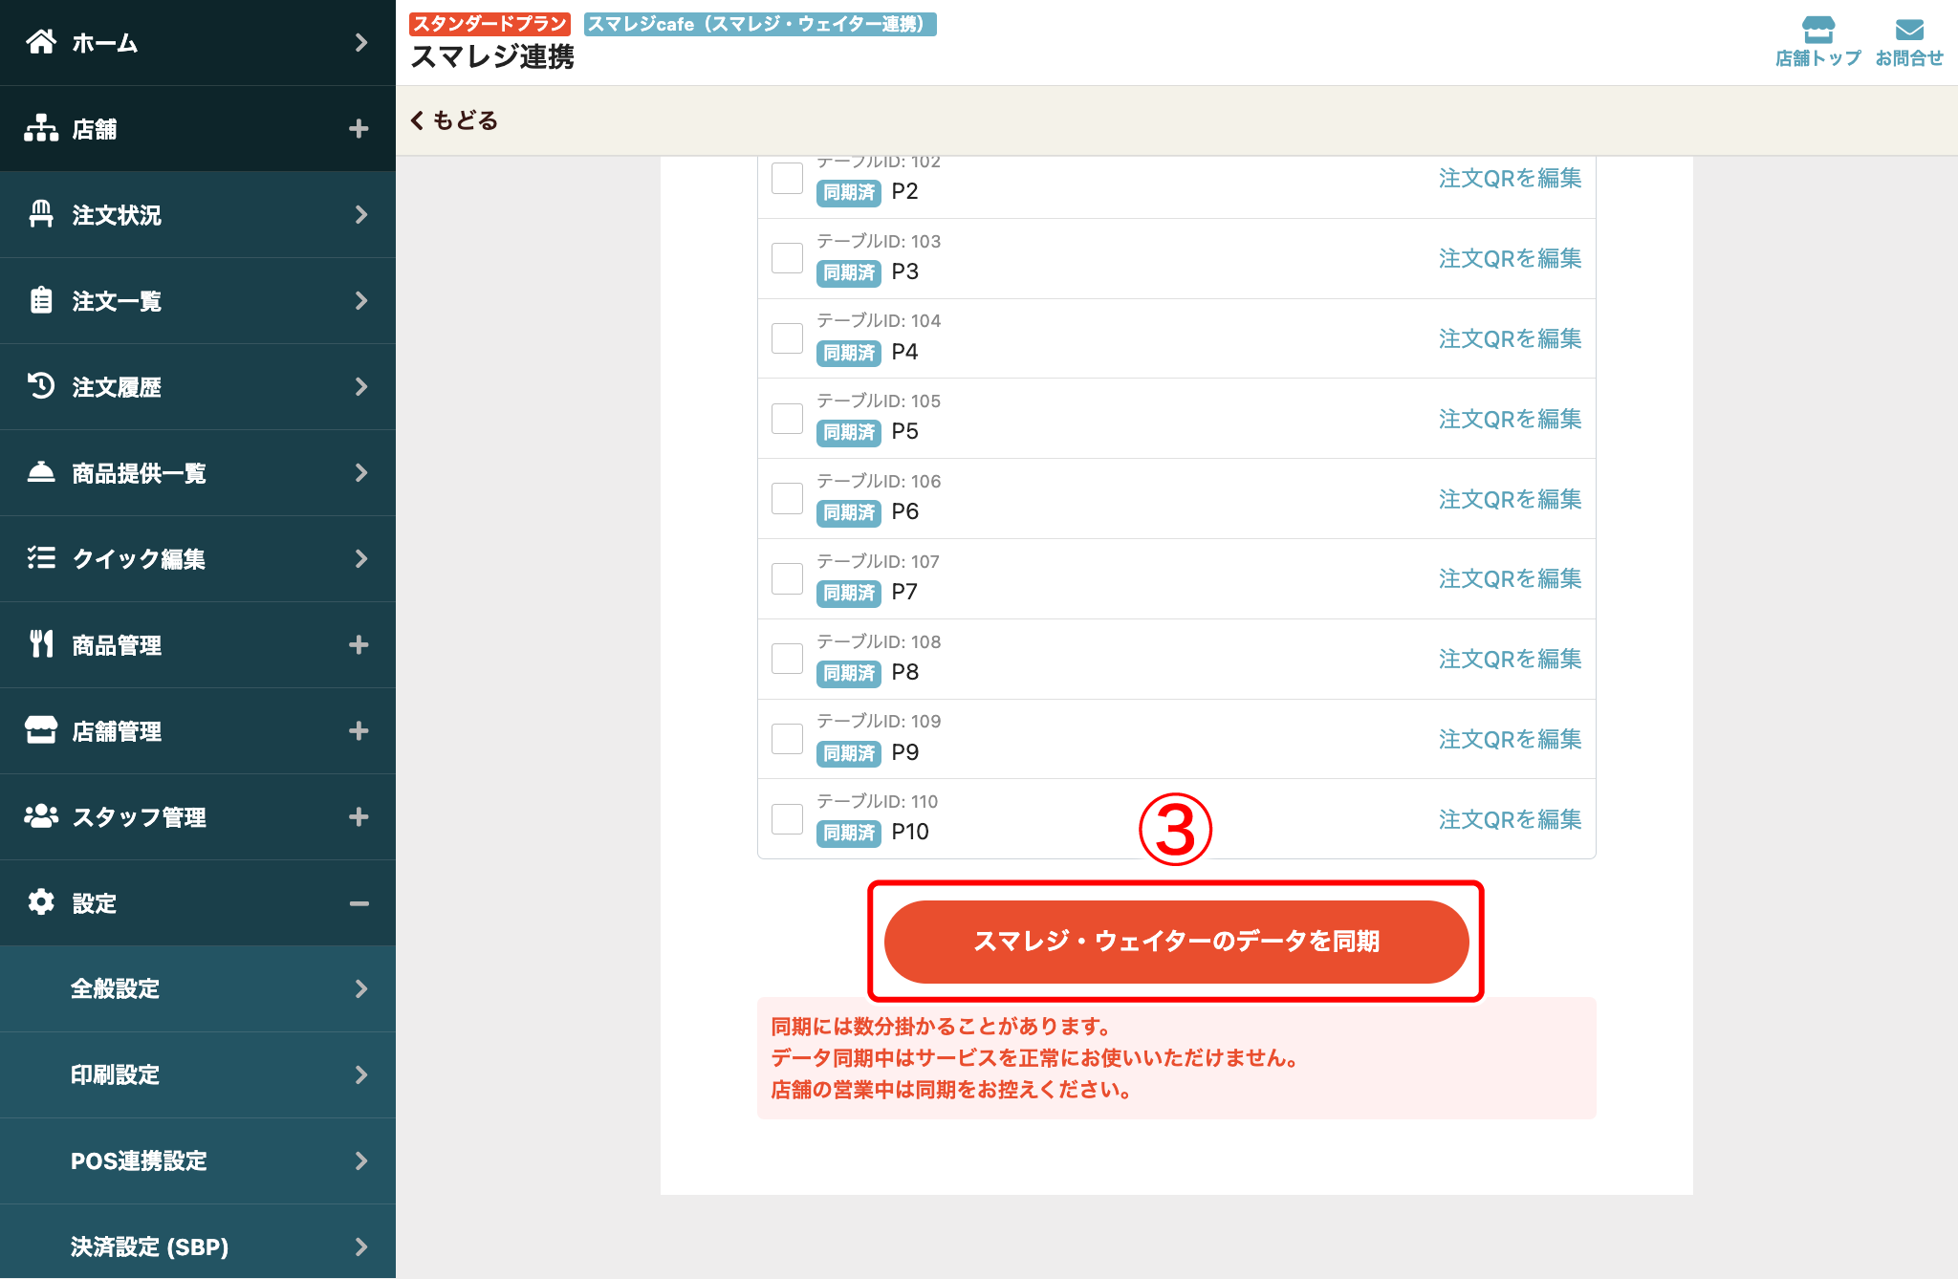The image size is (1958, 1279).
Task: Click 注文QRを編集 for table P3
Action: click(x=1510, y=258)
